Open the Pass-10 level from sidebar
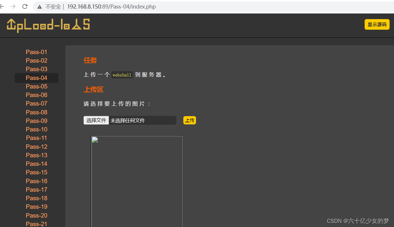This screenshot has height=227, width=394. point(36,129)
